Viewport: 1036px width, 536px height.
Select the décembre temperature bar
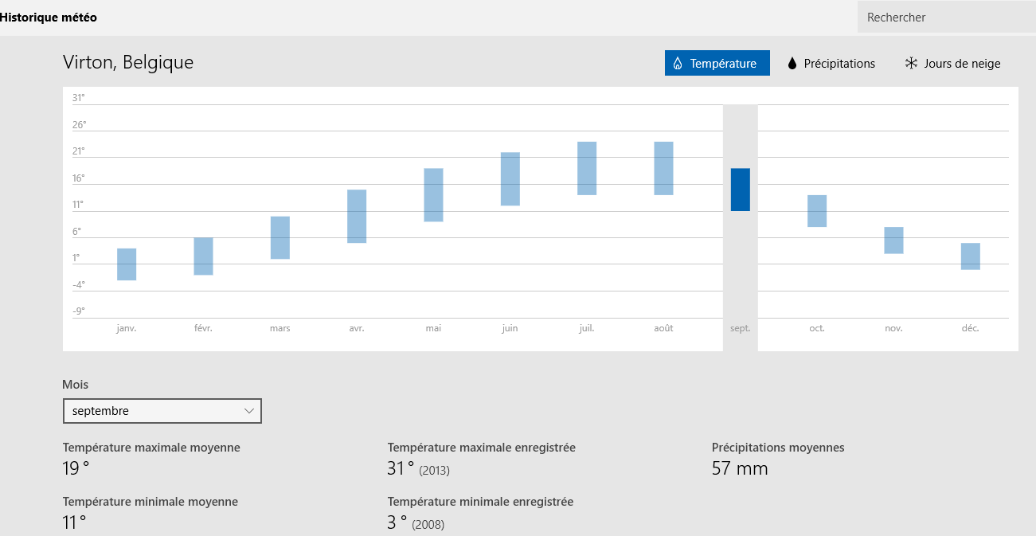[x=970, y=256]
